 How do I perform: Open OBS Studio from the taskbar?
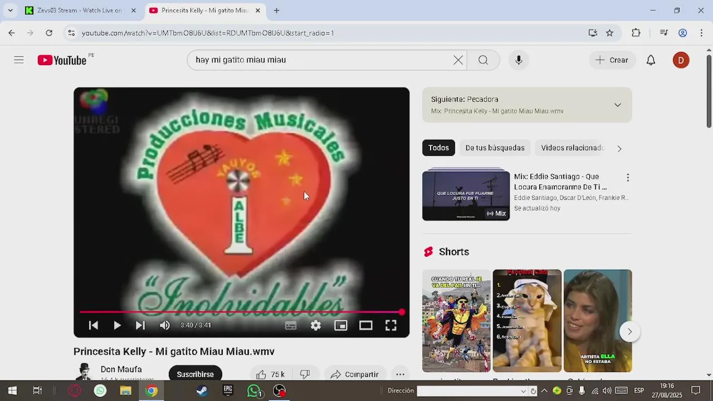coord(279,390)
